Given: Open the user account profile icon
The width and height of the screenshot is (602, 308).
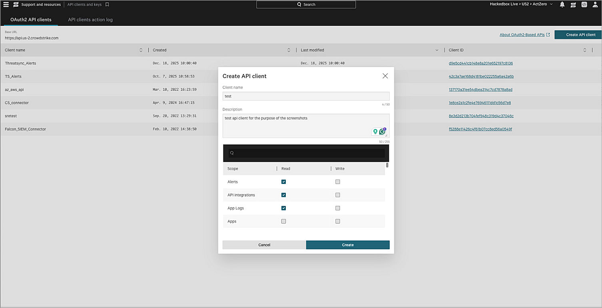Looking at the screenshot, I should pyautogui.click(x=595, y=4).
